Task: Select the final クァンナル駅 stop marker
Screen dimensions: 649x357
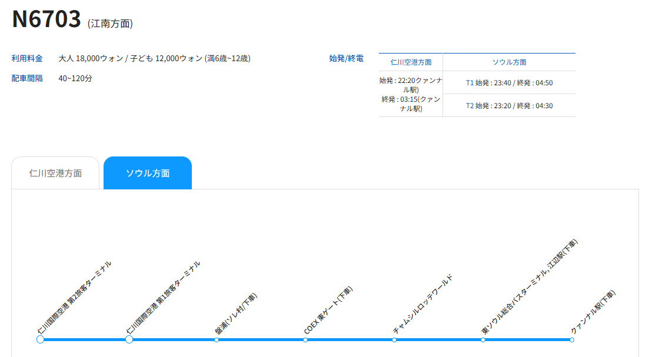Action: (x=571, y=339)
